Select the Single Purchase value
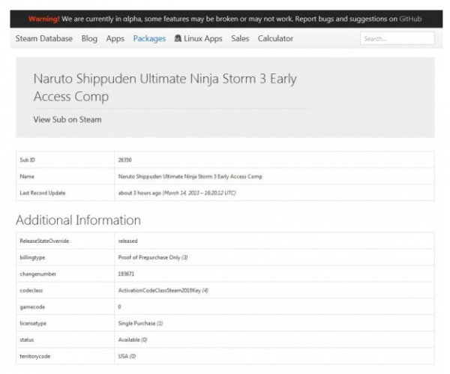Image resolution: width=450 pixels, height=374 pixels. (x=140, y=323)
